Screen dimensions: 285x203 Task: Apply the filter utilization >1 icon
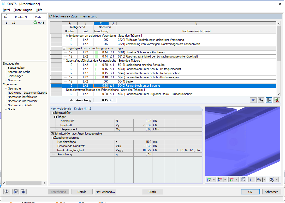[261, 100]
